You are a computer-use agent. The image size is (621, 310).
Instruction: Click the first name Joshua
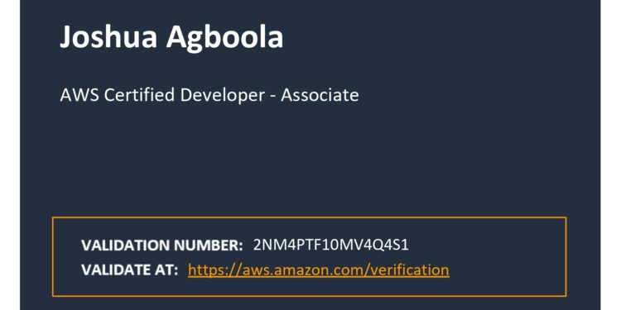click(x=109, y=36)
